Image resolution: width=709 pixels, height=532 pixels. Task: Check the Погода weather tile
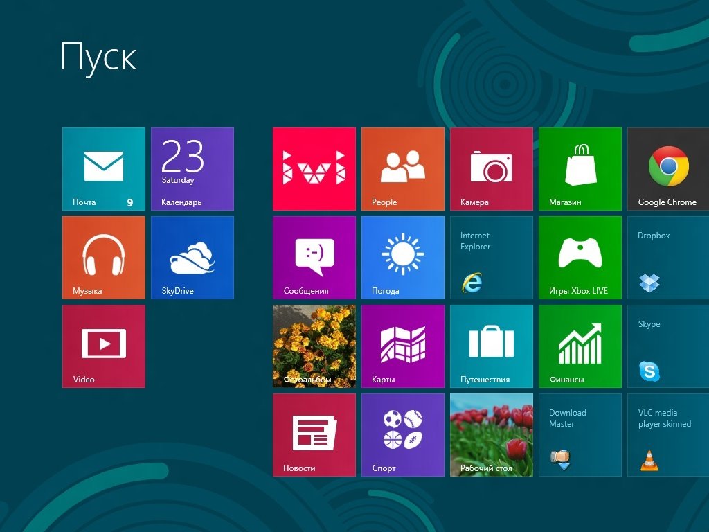click(x=403, y=258)
